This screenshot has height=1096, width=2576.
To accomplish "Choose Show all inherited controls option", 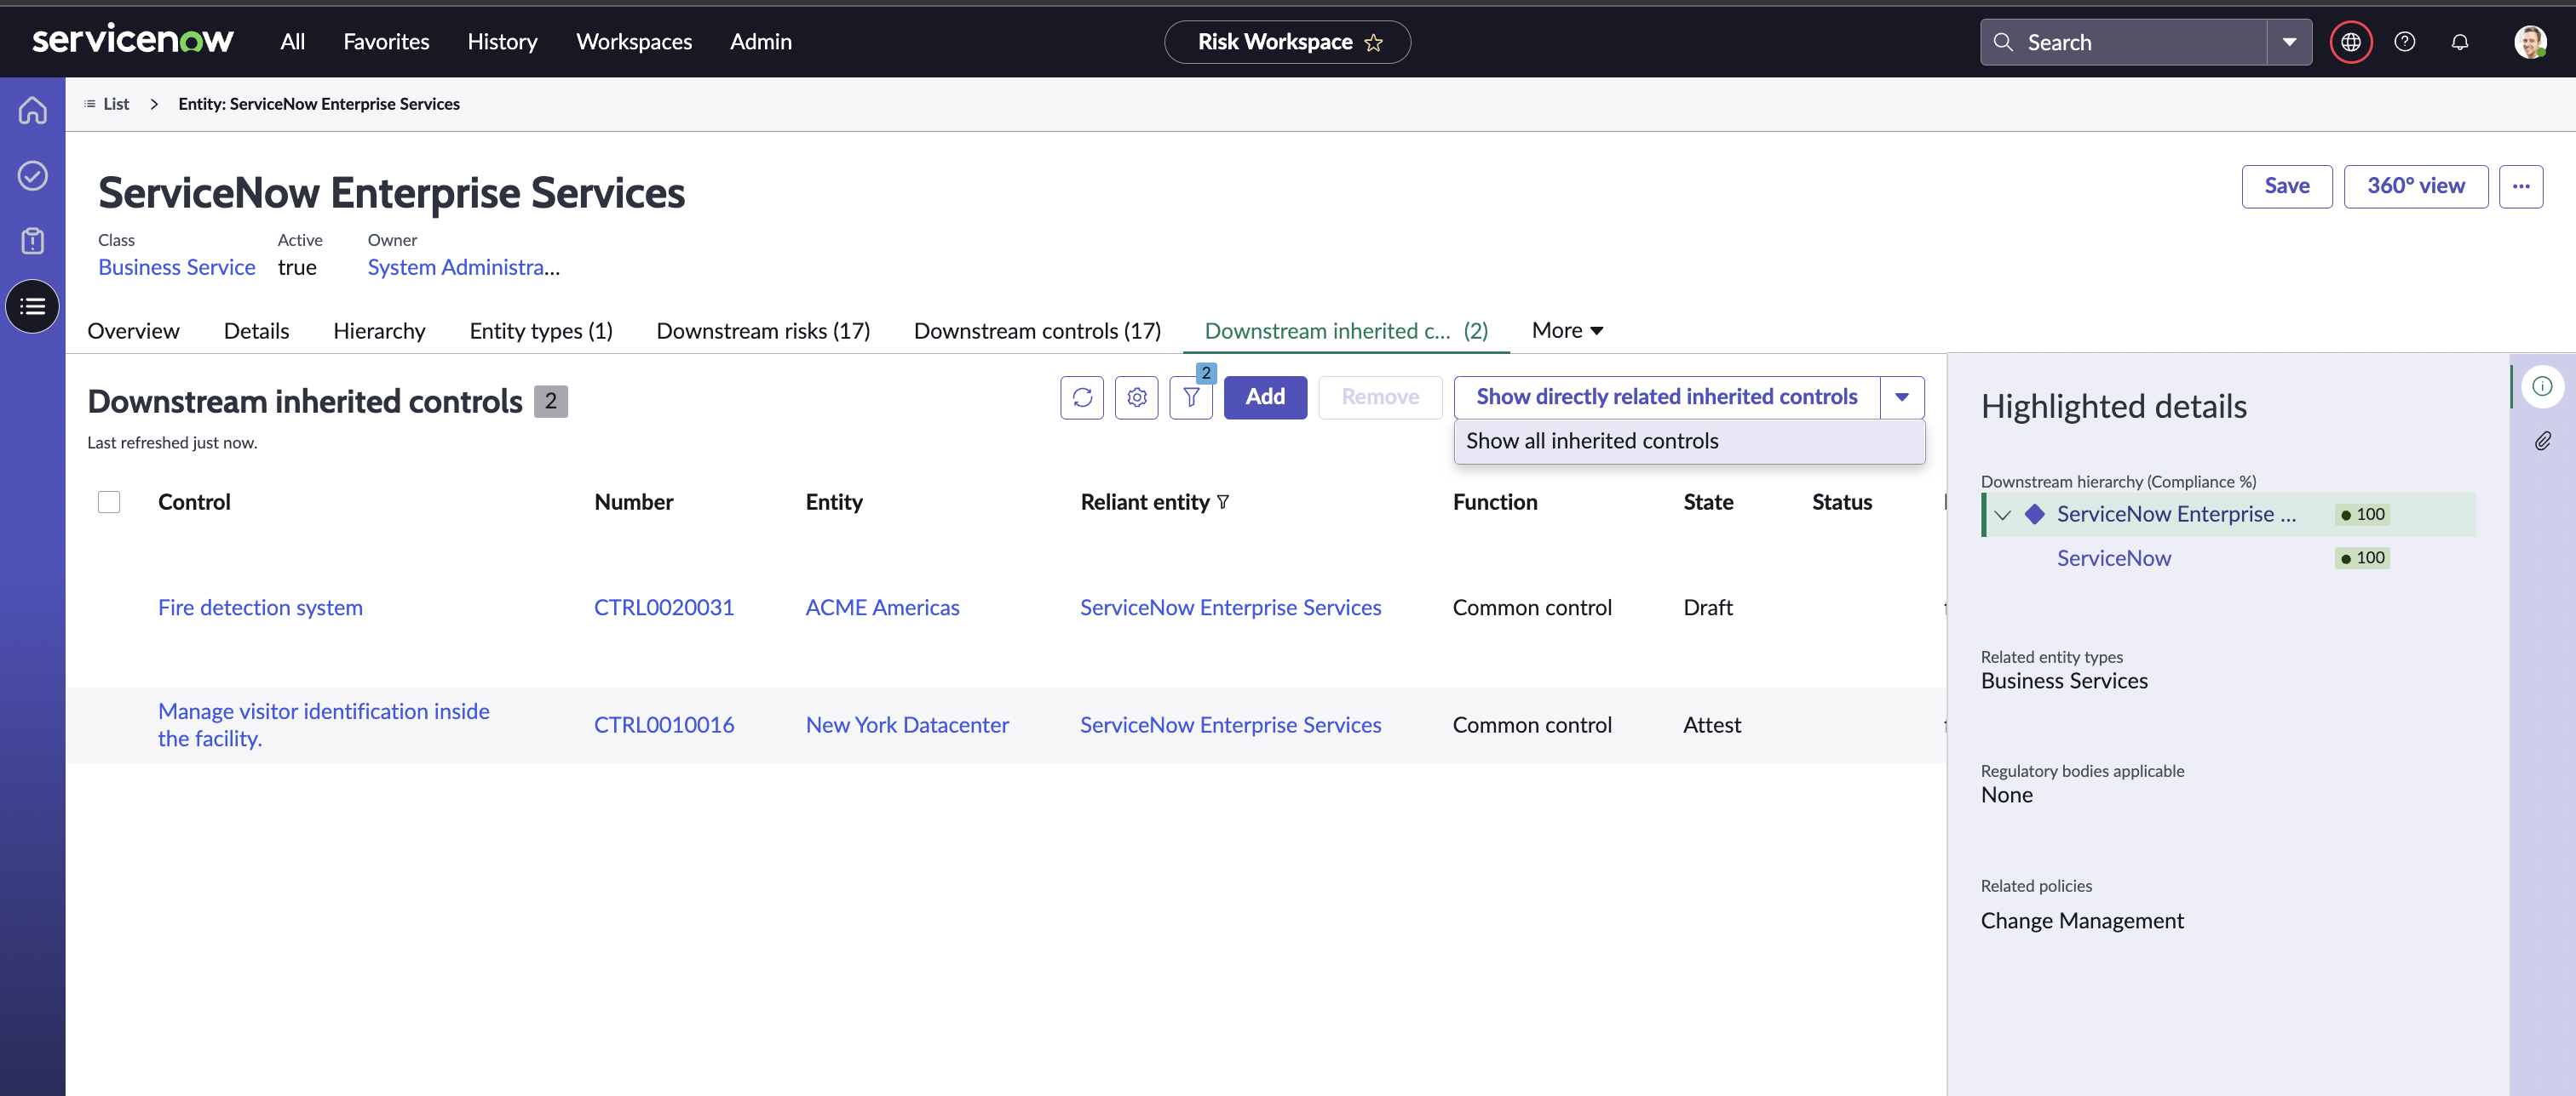I will click(1689, 441).
